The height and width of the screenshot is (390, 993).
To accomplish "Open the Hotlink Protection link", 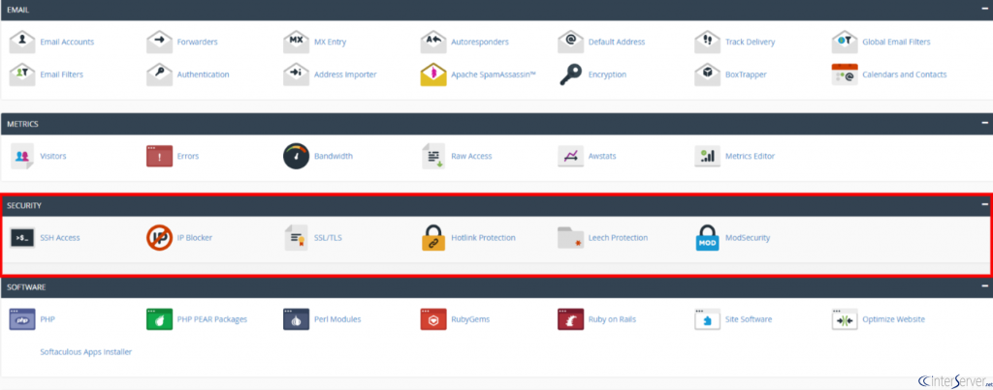I will (x=483, y=238).
